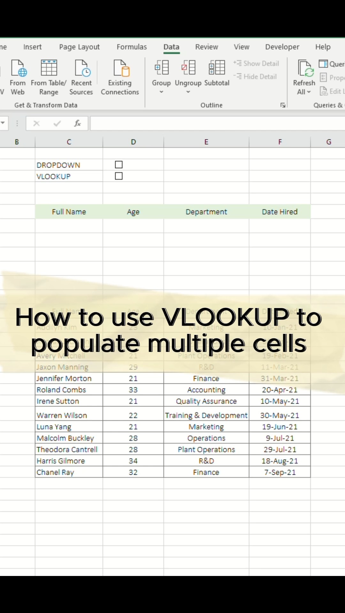Click the DROPDOWN label cell
Viewport: 345px width, 613px height.
pyautogui.click(x=69, y=165)
